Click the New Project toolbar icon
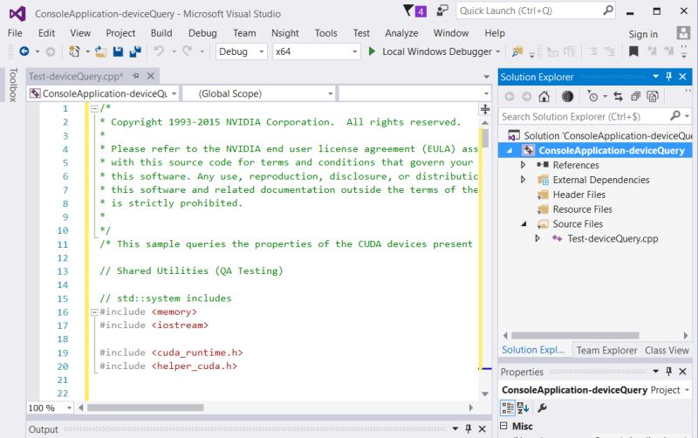This screenshot has height=438, width=698. [x=74, y=51]
